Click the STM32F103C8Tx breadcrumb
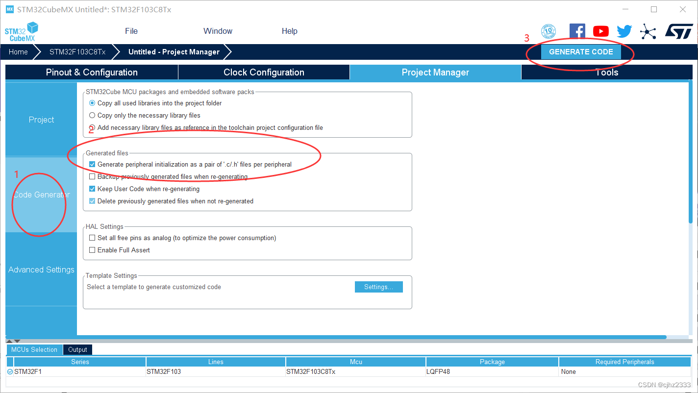Image resolution: width=698 pixels, height=393 pixels. tap(77, 52)
